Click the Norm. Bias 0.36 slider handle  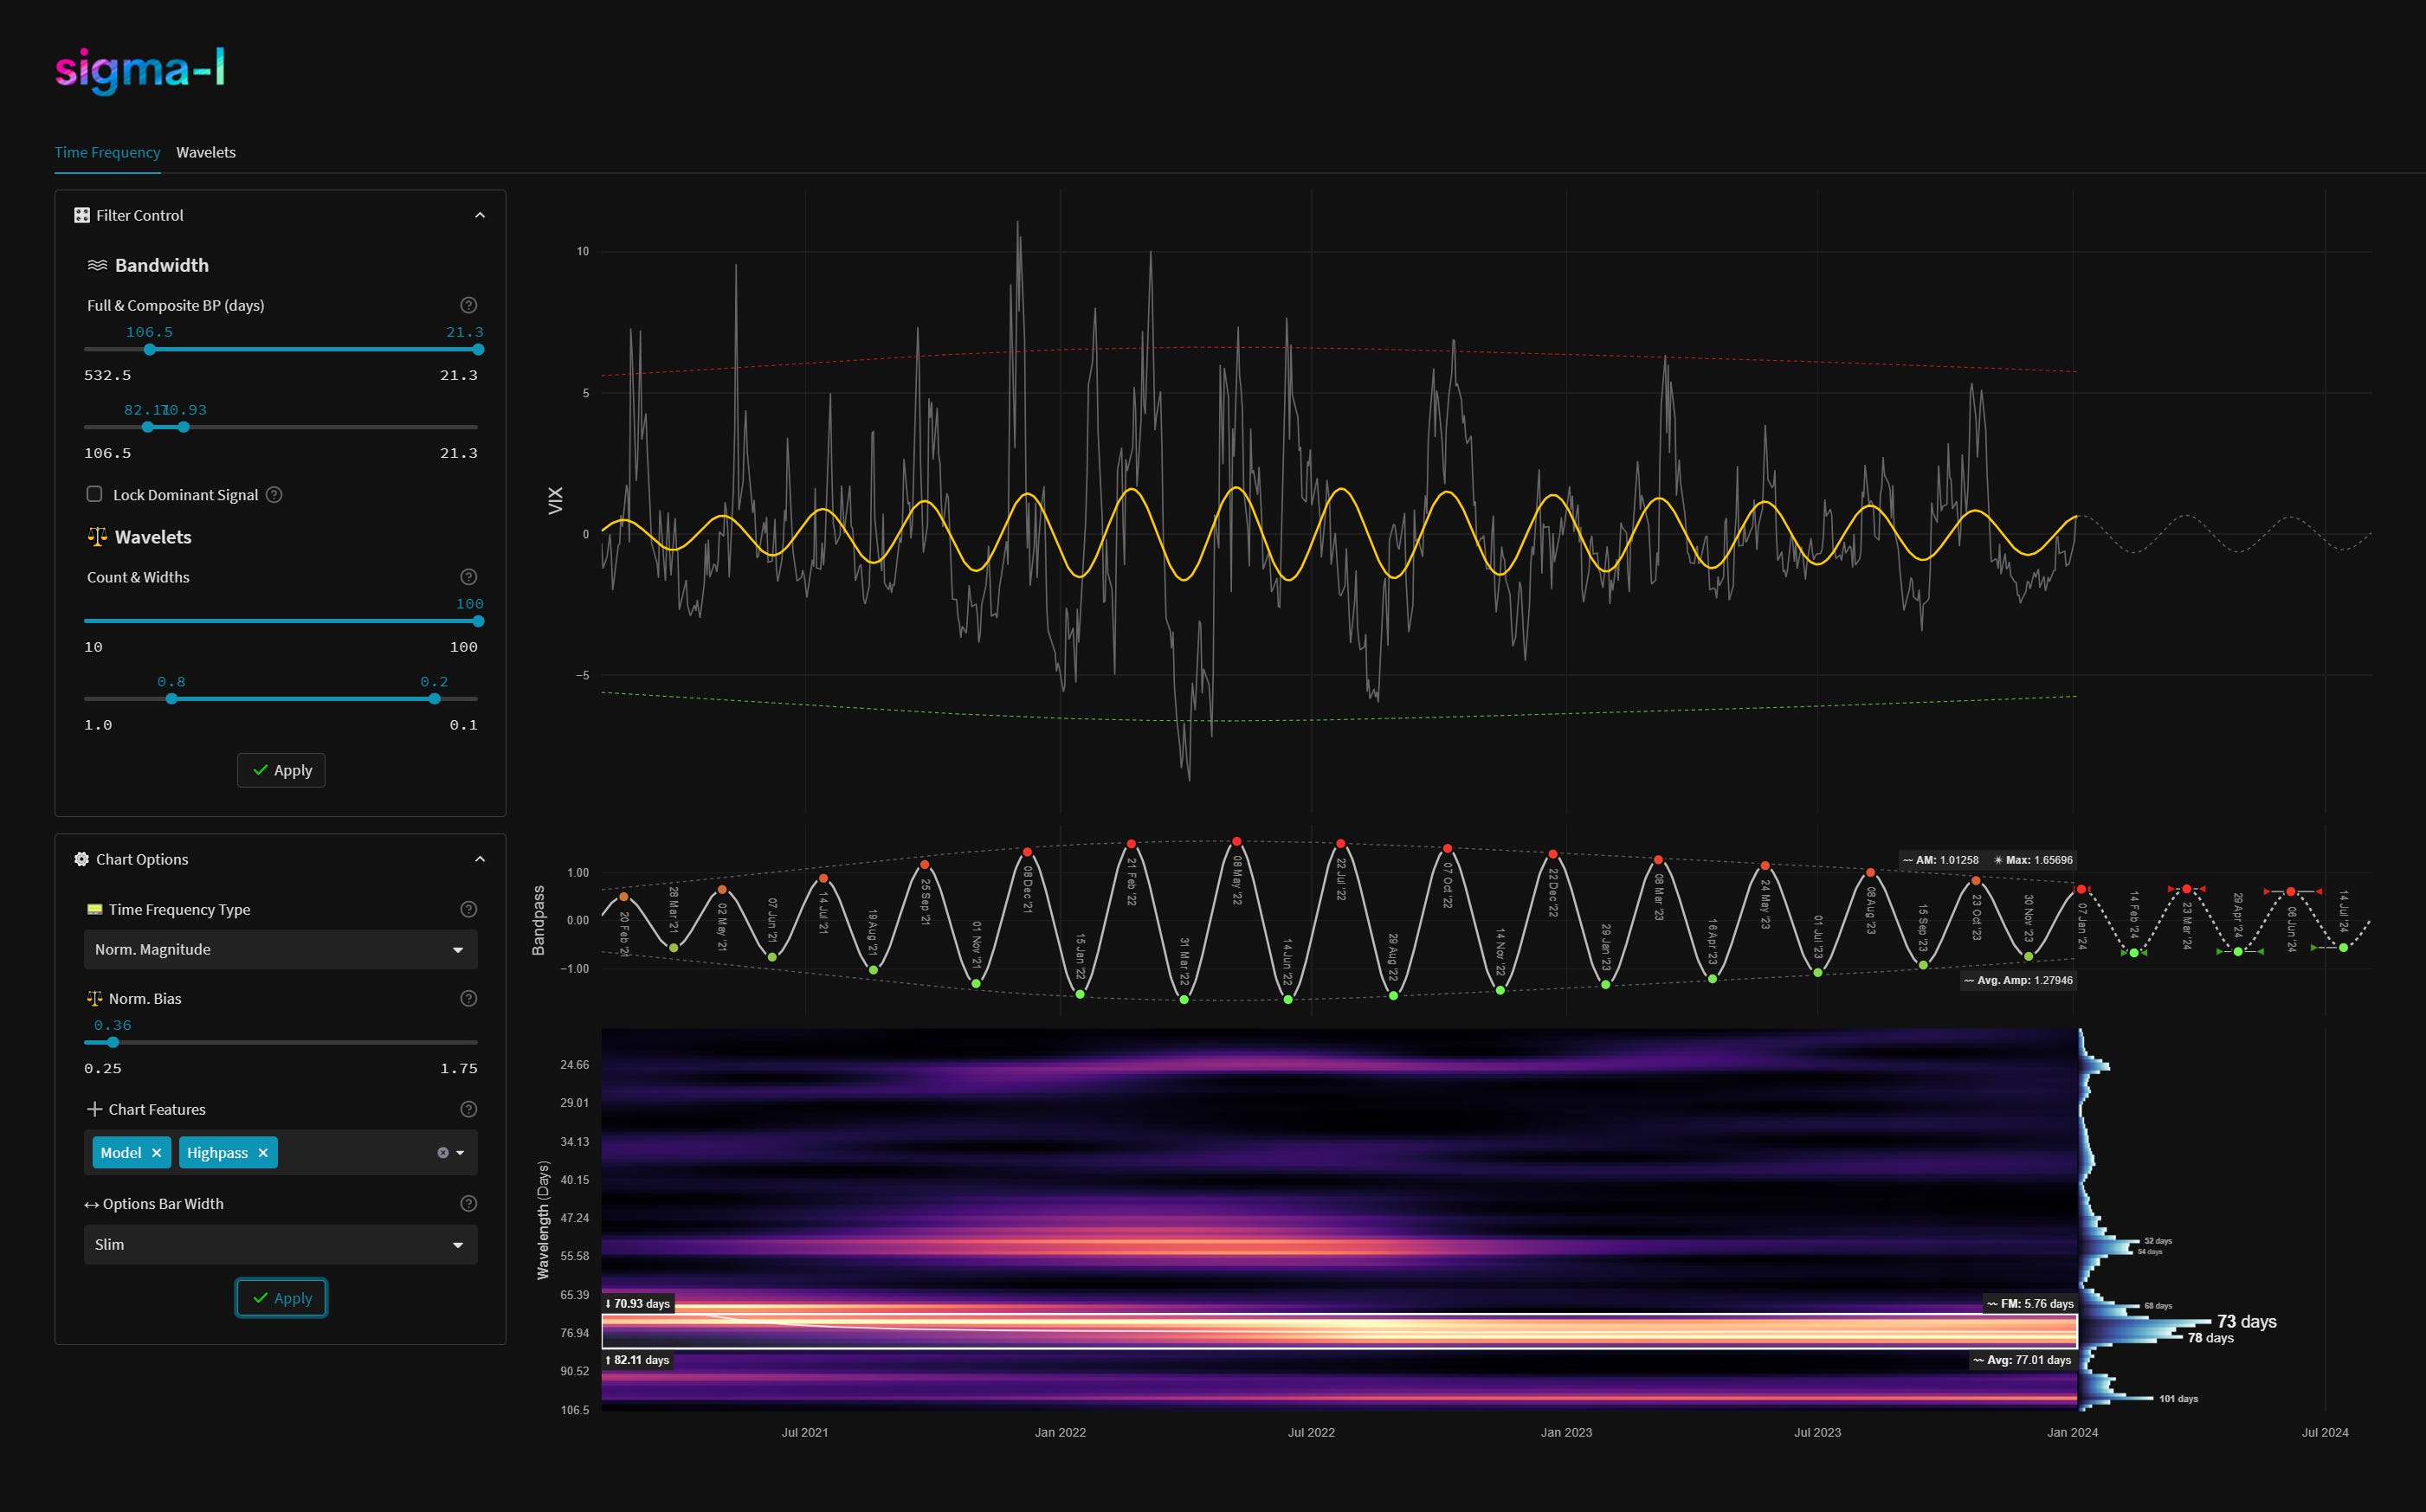113,1042
